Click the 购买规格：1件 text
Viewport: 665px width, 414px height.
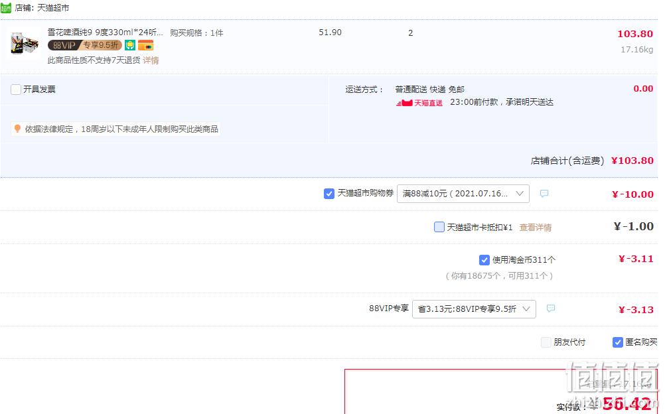[196, 33]
